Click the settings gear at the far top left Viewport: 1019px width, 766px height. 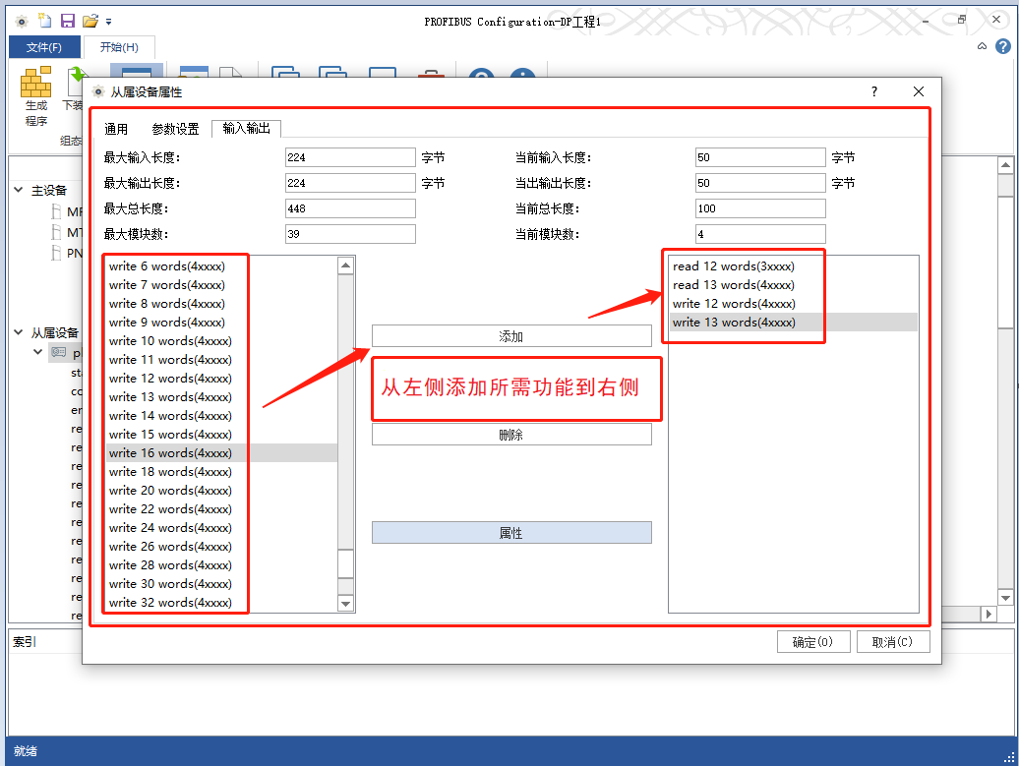tap(22, 20)
